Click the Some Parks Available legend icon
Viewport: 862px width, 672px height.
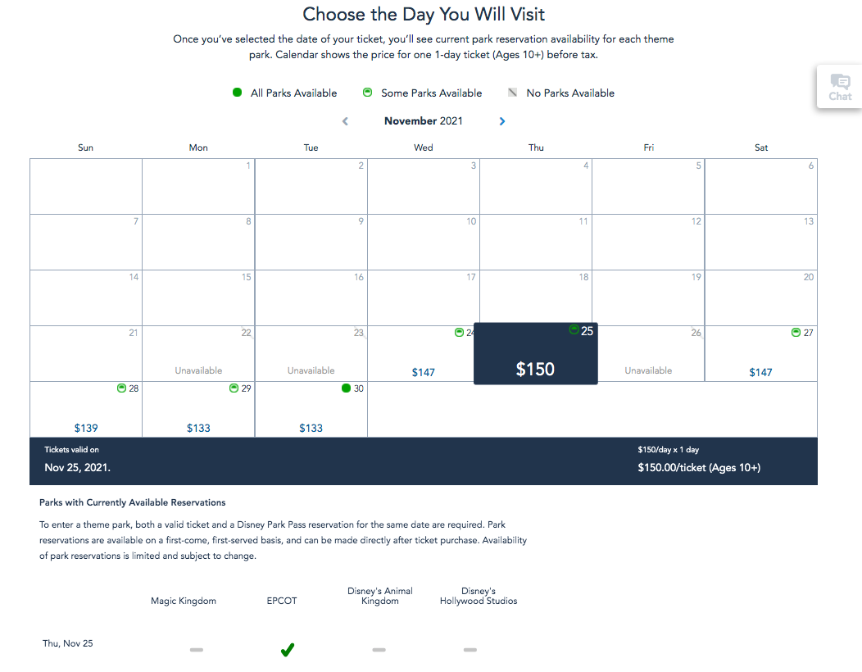tap(367, 93)
